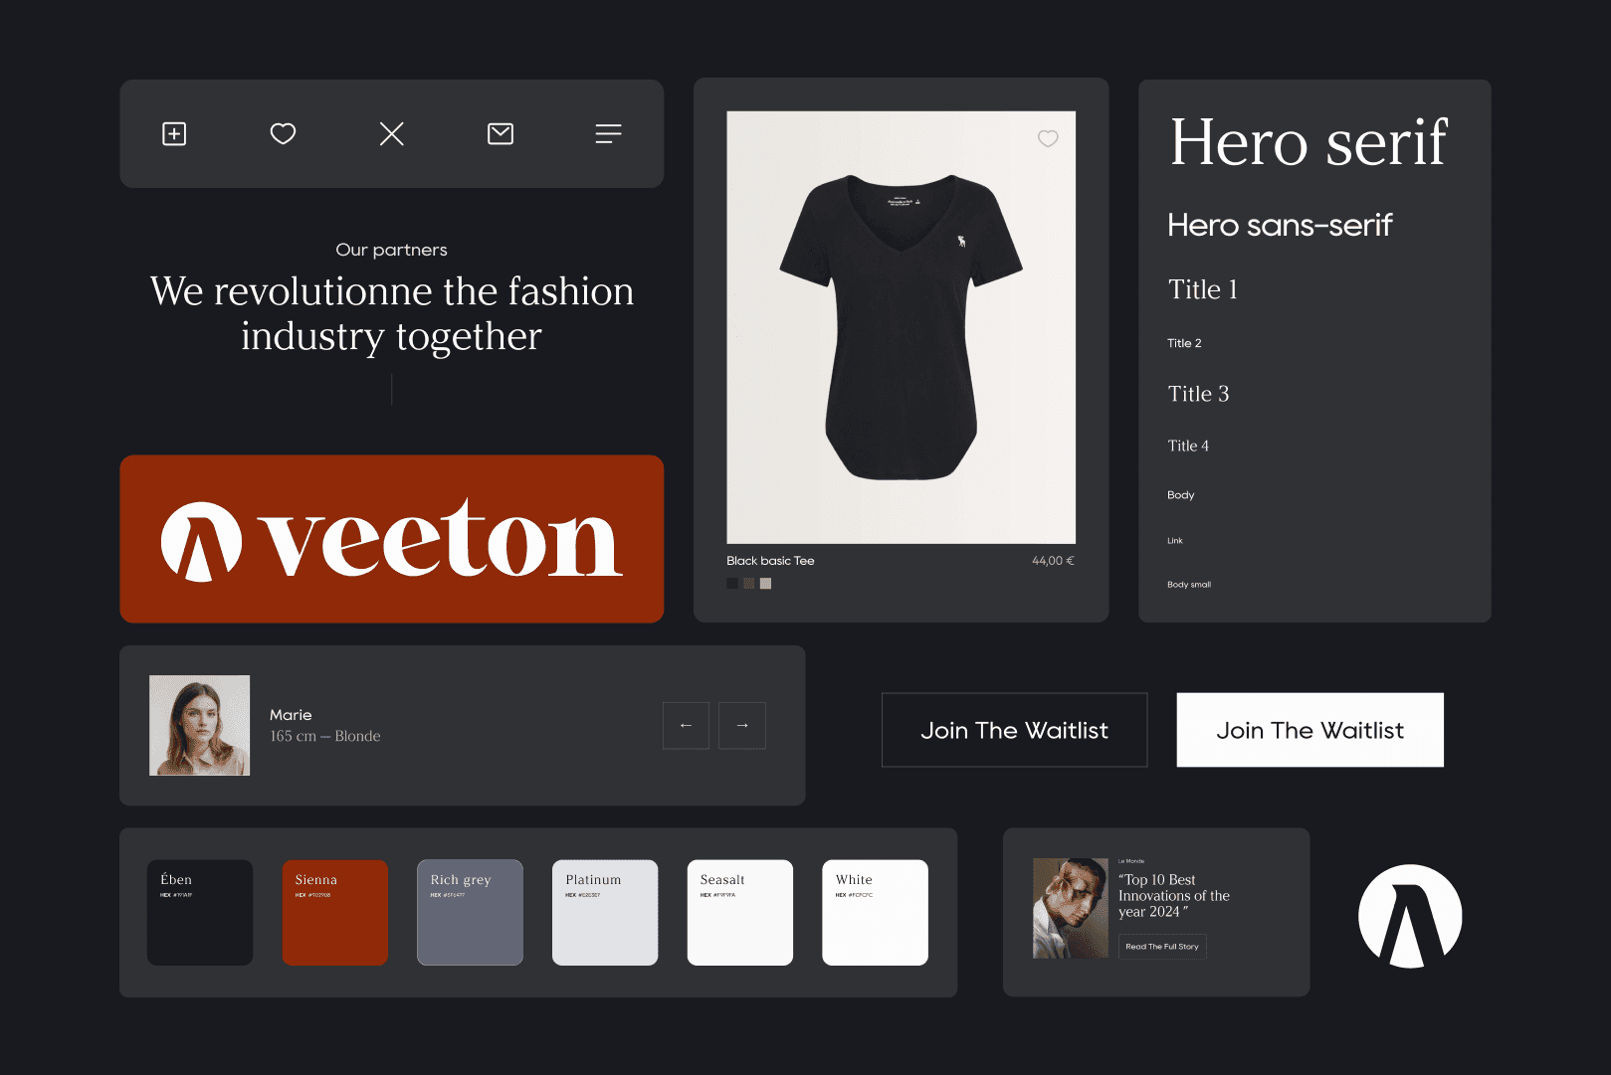Click the Hero serif text sample
Viewport: 1611px width, 1075px height.
(1308, 142)
